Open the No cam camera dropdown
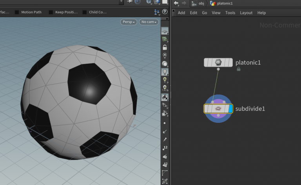 coord(149,22)
